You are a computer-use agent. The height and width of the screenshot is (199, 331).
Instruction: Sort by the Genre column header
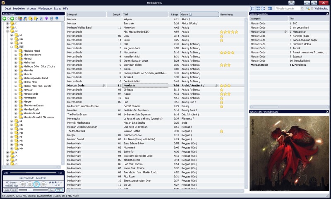[199, 14]
